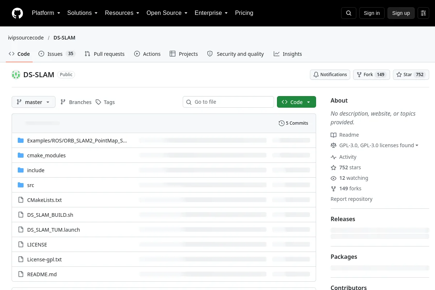Click the Report repository link
This screenshot has height=290, width=435.
click(352, 199)
